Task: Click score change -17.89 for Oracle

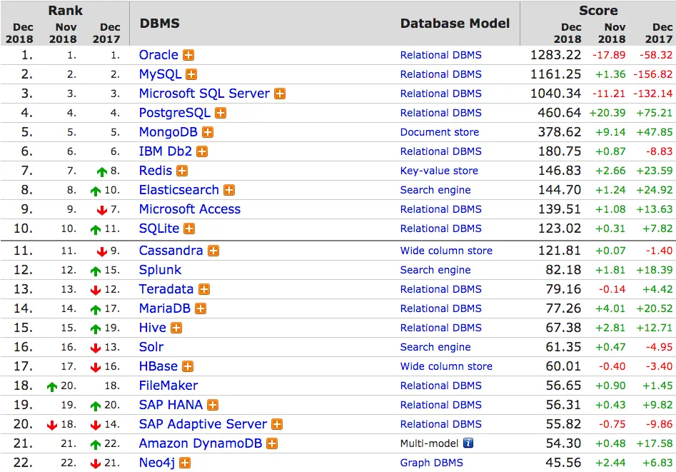Action: (609, 55)
